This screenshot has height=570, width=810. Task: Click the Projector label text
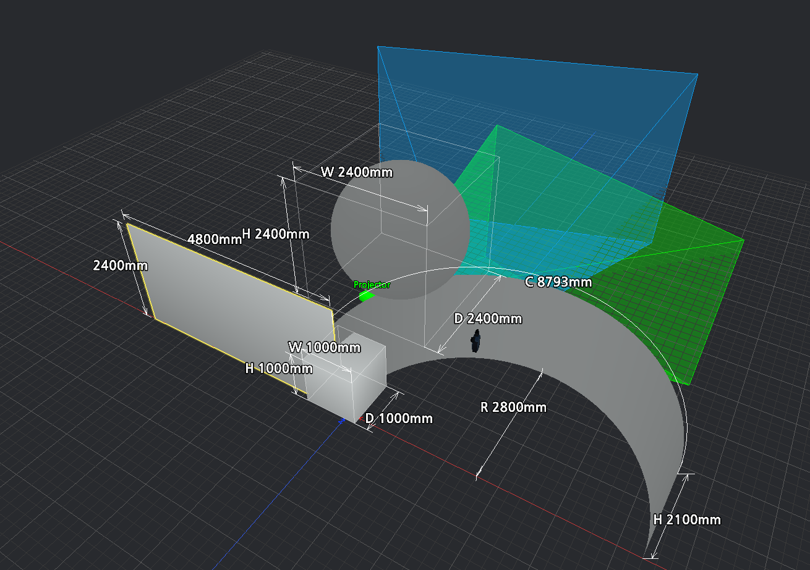pos(372,285)
